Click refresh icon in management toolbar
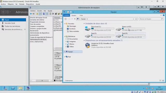 (x=50, y=14)
